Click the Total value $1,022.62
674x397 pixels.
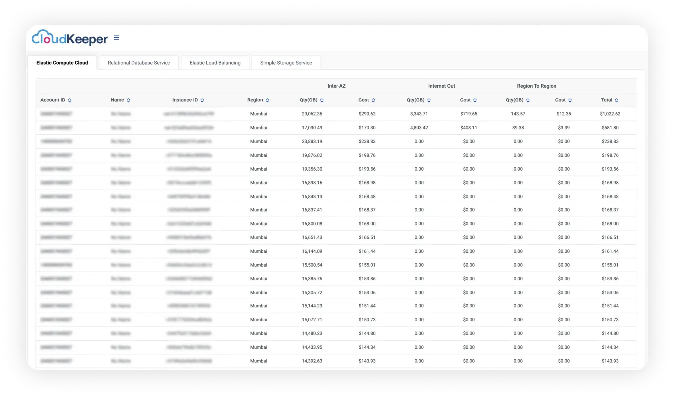coord(610,114)
